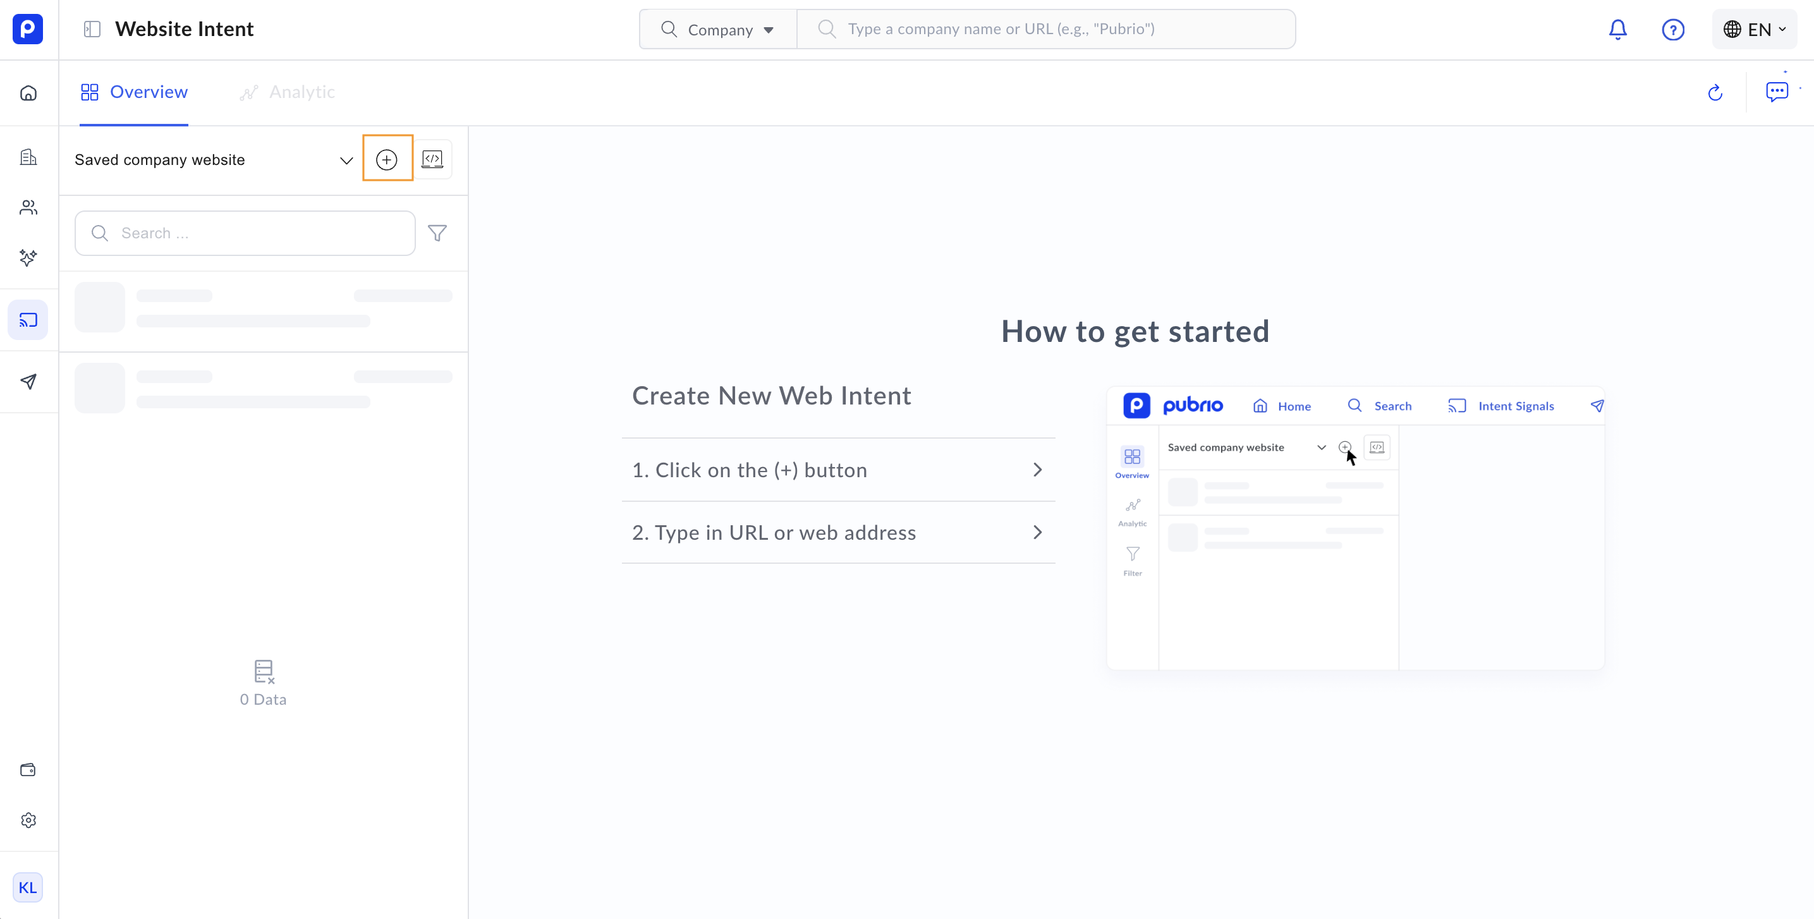1814x919 pixels.
Task: Open the Company search type dropdown
Action: tap(718, 30)
